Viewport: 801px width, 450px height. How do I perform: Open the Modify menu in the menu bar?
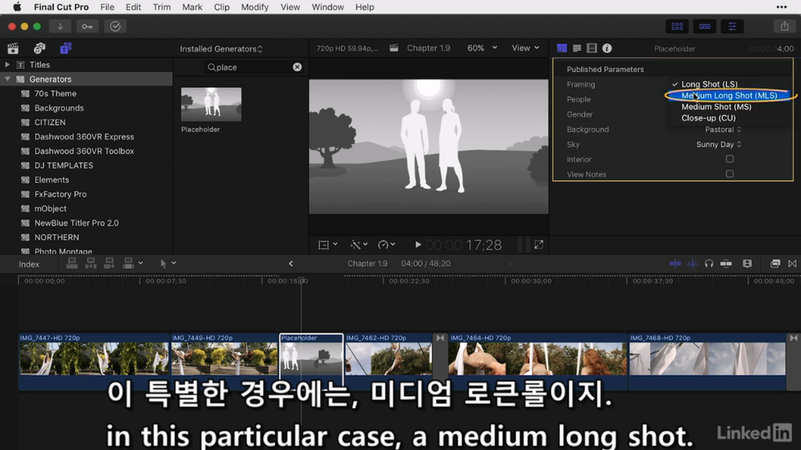pyautogui.click(x=255, y=7)
